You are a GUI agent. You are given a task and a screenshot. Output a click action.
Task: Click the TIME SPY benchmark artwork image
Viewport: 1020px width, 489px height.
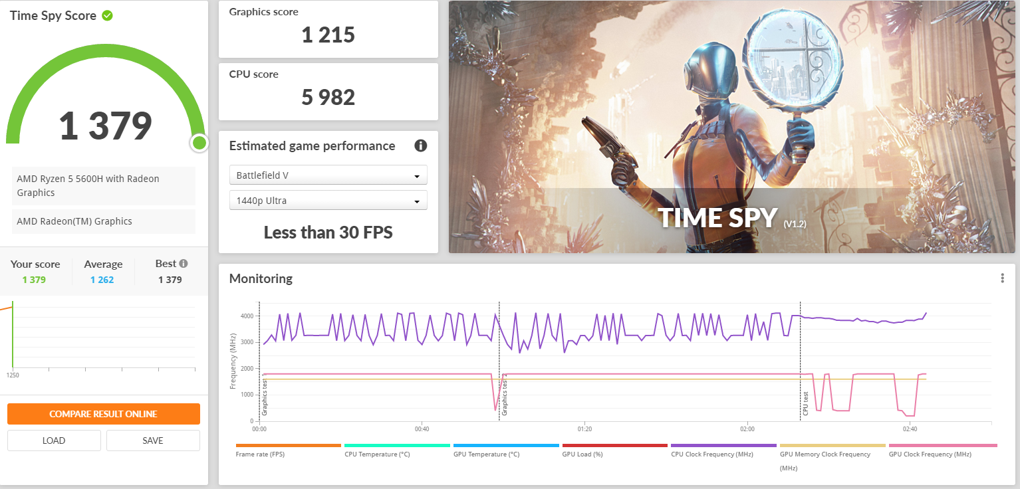732,127
